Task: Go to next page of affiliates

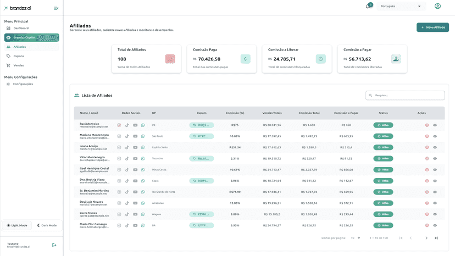Action: tap(426, 238)
